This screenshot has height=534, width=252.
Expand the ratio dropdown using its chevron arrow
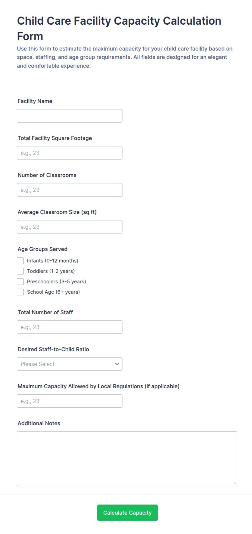pos(117,364)
